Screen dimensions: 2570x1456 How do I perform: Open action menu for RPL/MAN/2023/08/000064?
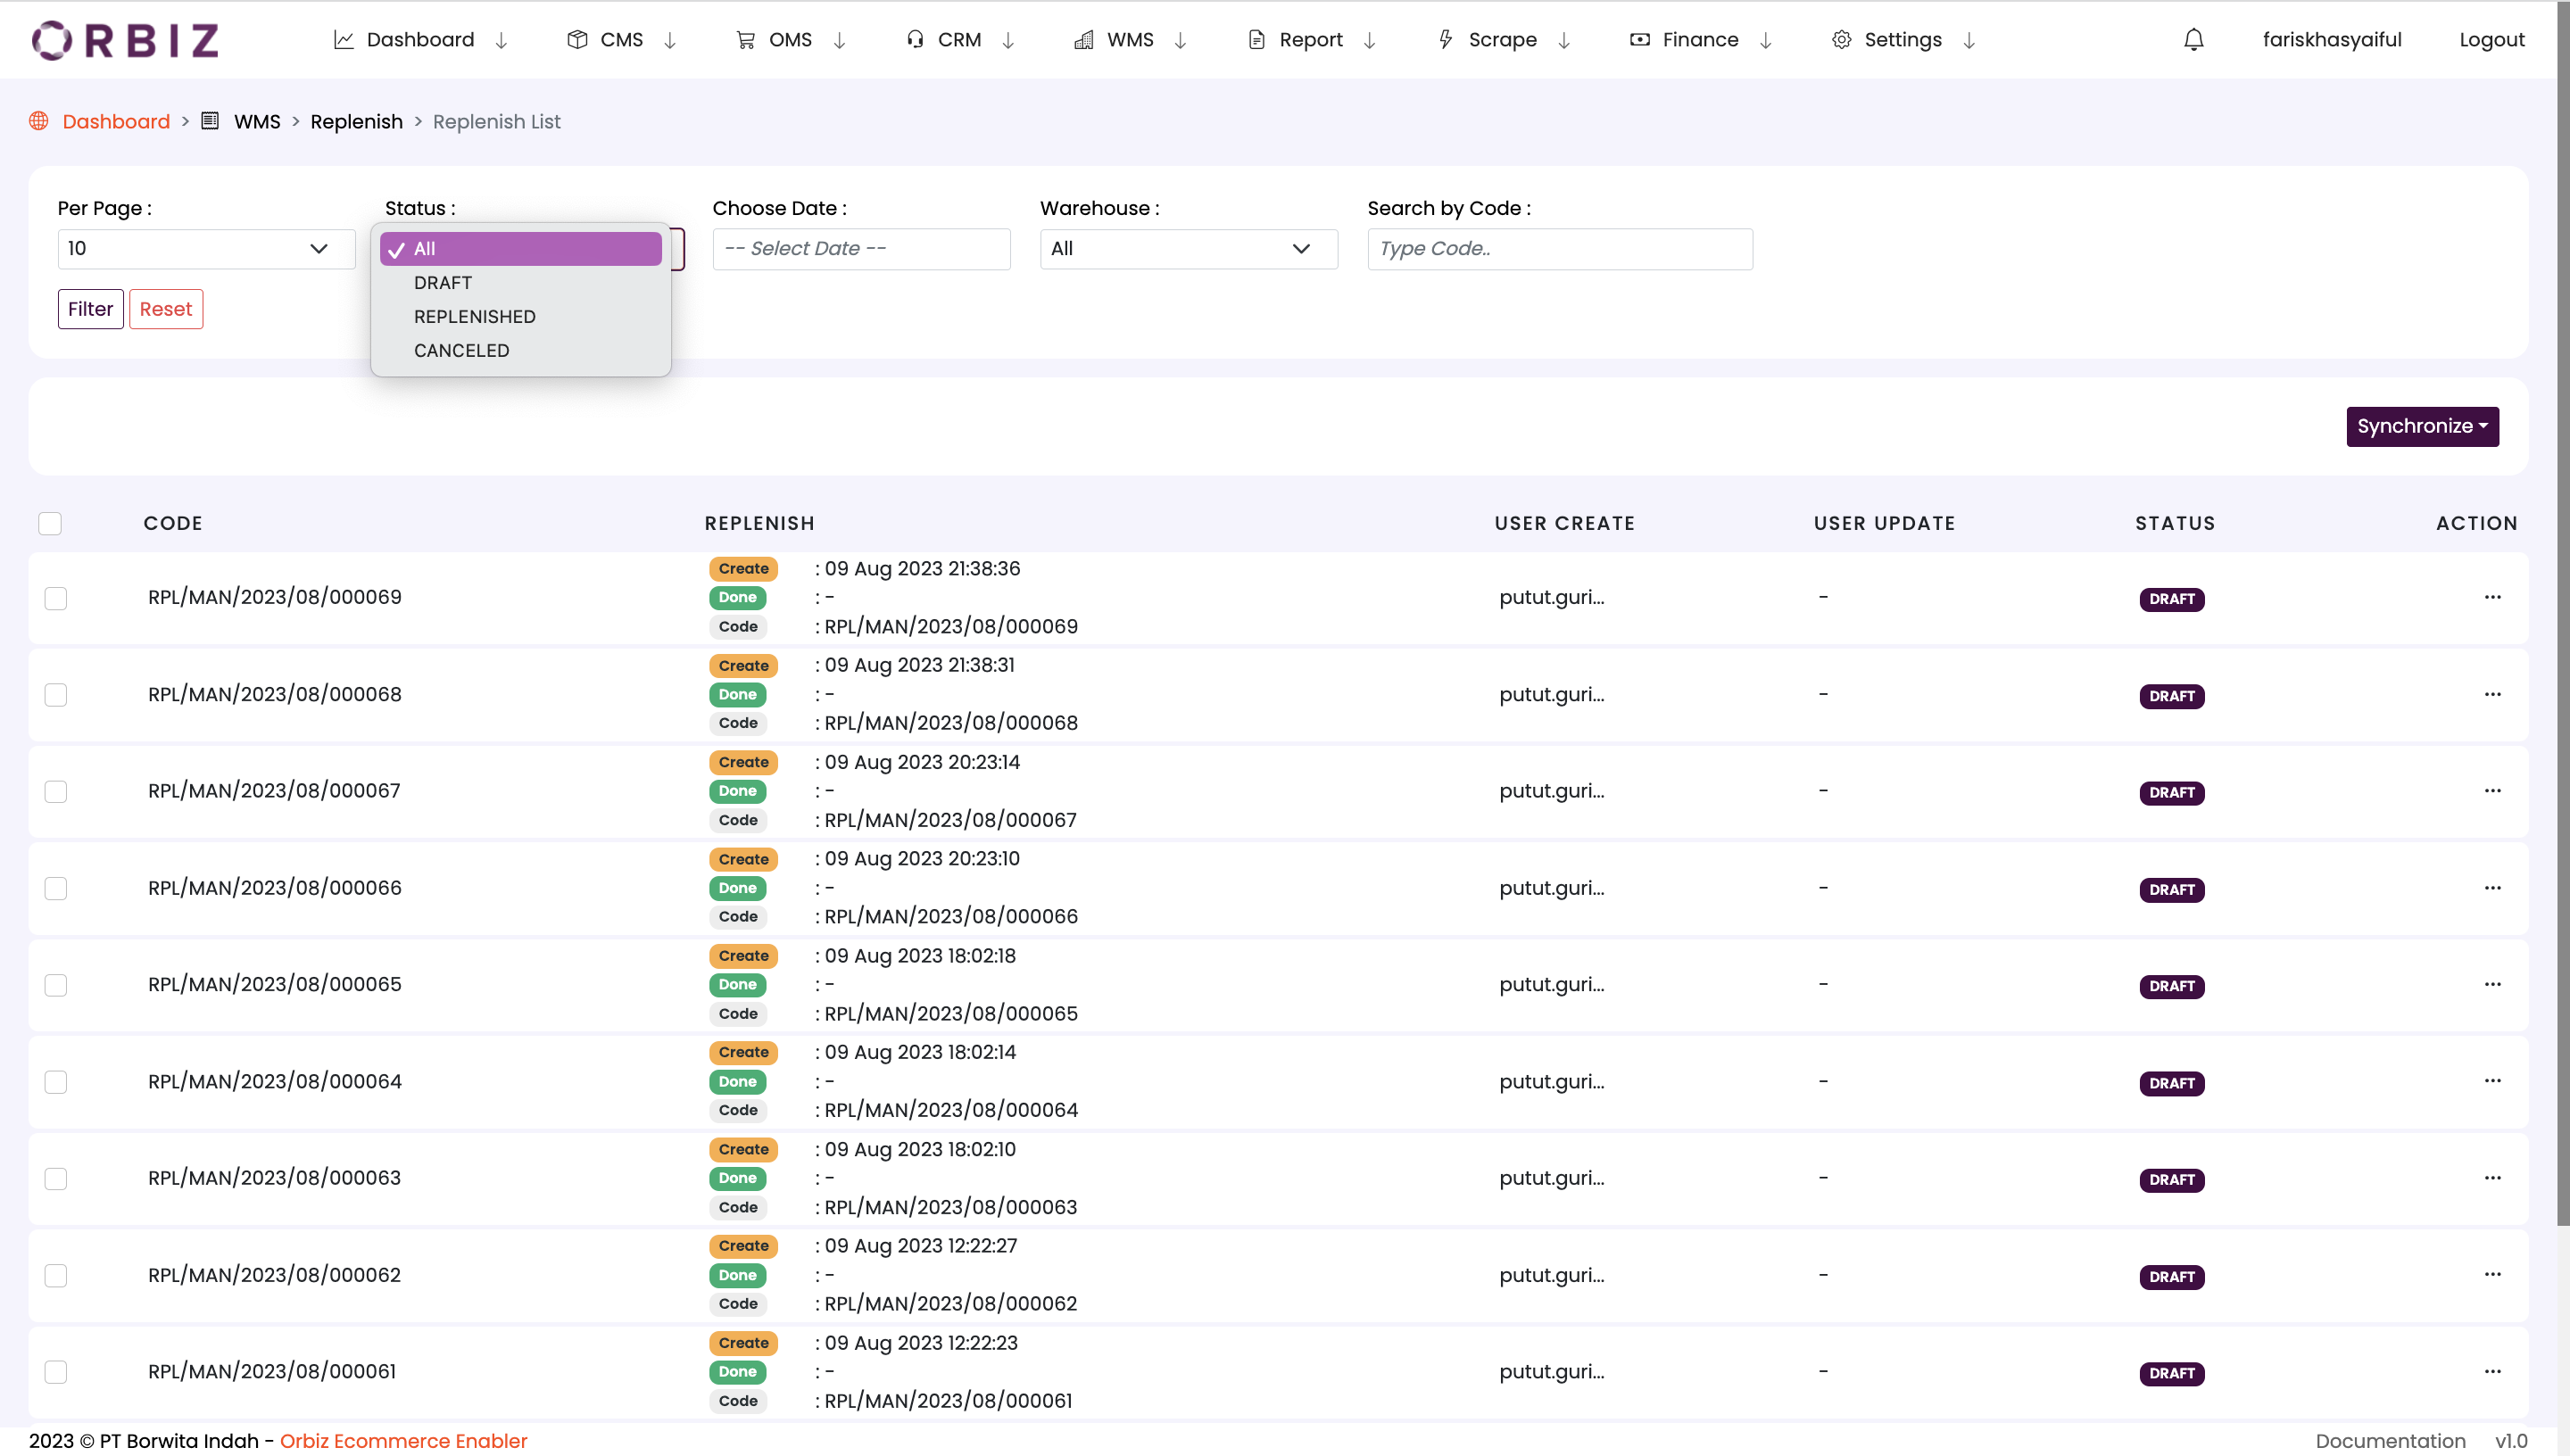(x=2493, y=1081)
